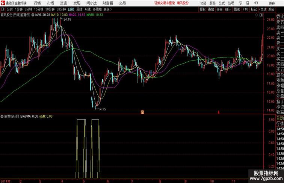This screenshot has width=284, height=183.
Task: Switch to the 周线 weekly period
Action: 79,9
